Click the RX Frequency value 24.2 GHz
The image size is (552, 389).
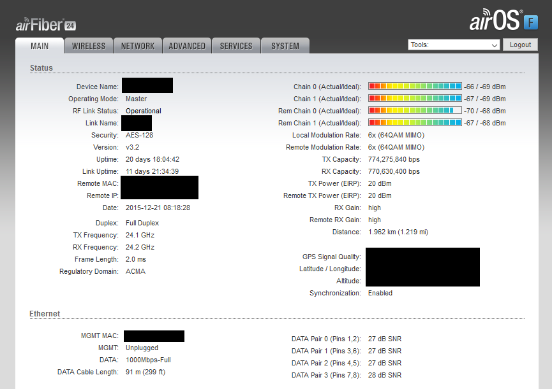point(140,248)
